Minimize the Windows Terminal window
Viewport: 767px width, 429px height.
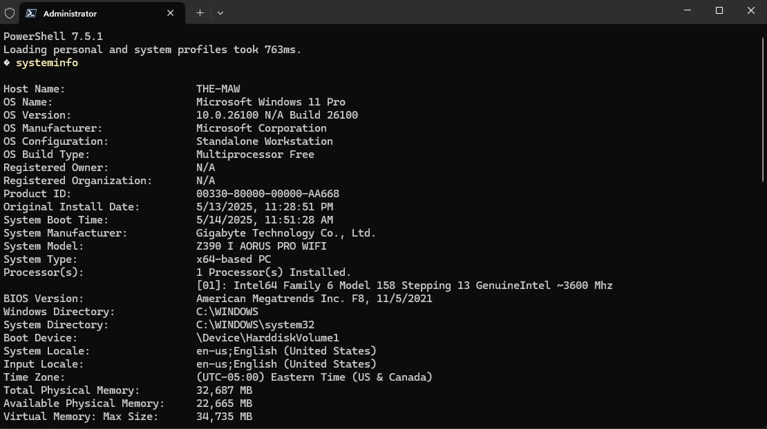coord(687,10)
